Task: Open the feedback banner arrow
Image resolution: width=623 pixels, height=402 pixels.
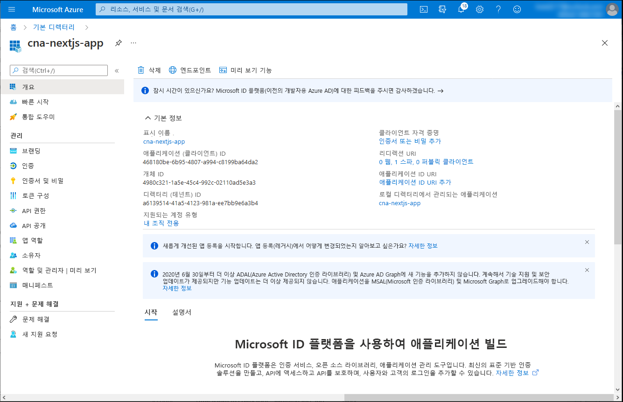Action: (441, 90)
